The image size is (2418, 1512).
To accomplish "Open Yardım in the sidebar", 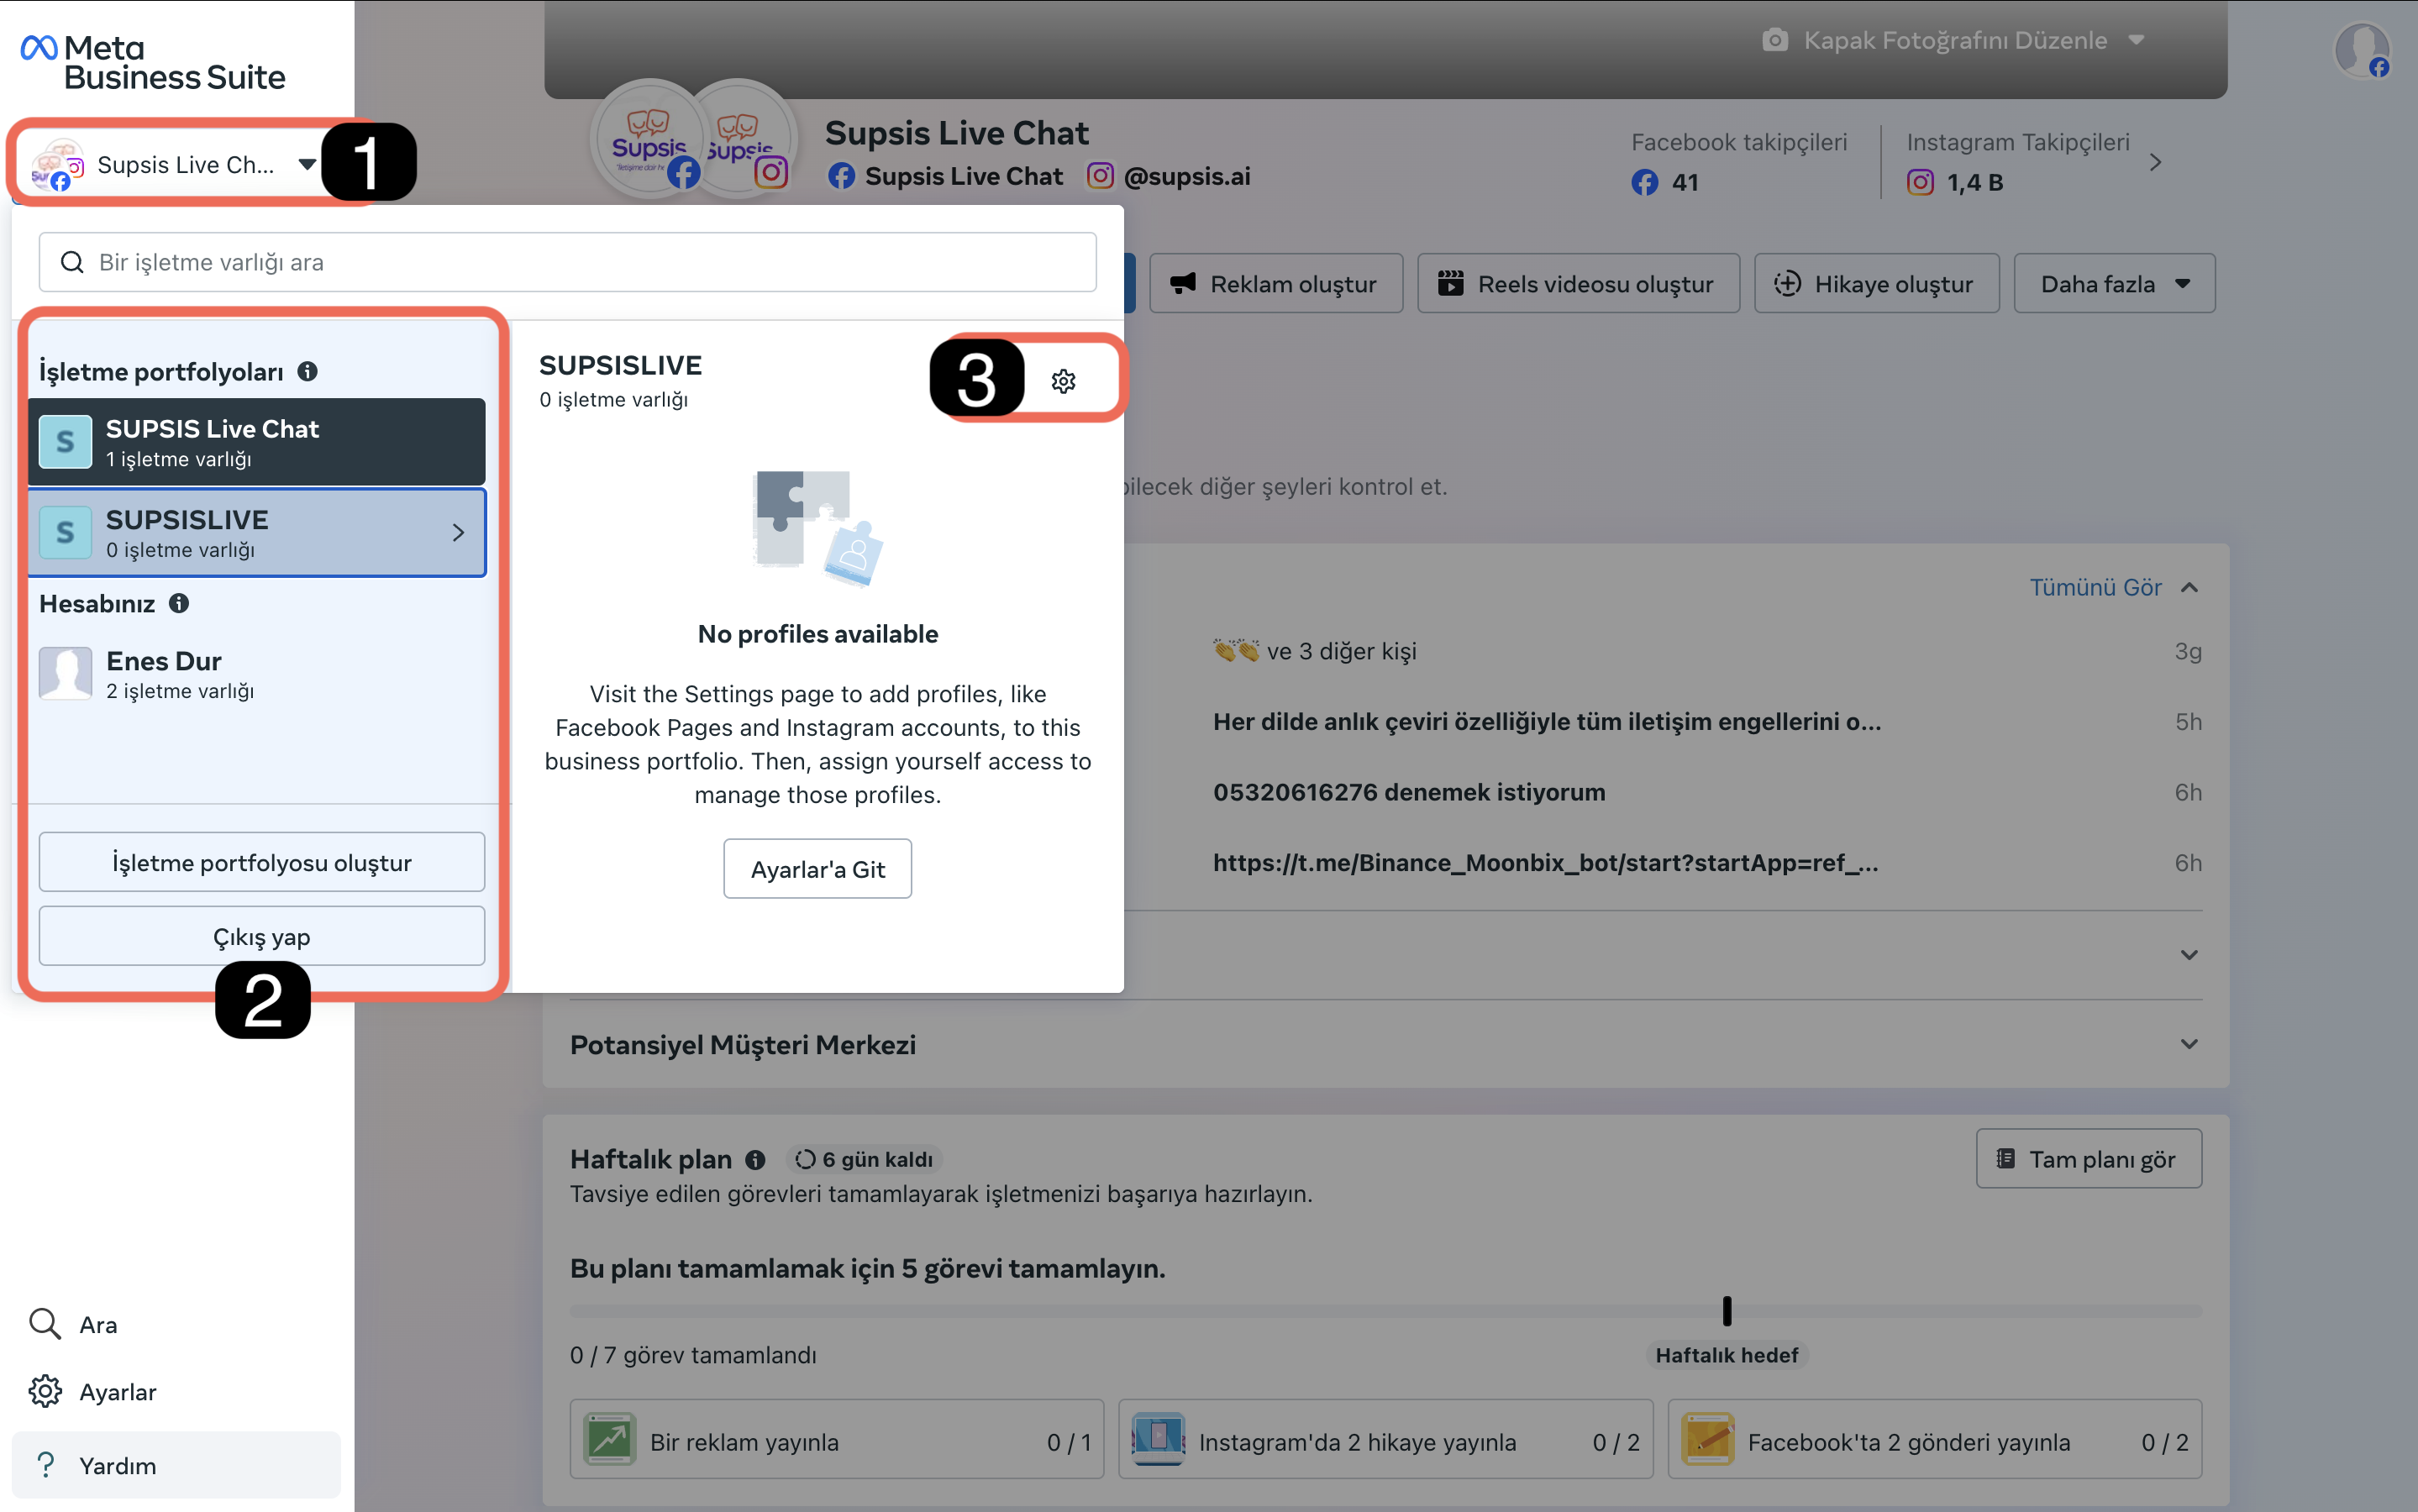I will tap(176, 1465).
